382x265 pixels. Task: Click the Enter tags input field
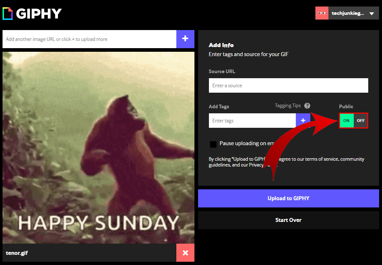252,121
